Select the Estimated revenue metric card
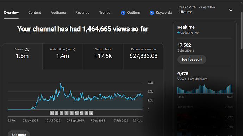This screenshot has width=243, height=136. tap(143, 56)
